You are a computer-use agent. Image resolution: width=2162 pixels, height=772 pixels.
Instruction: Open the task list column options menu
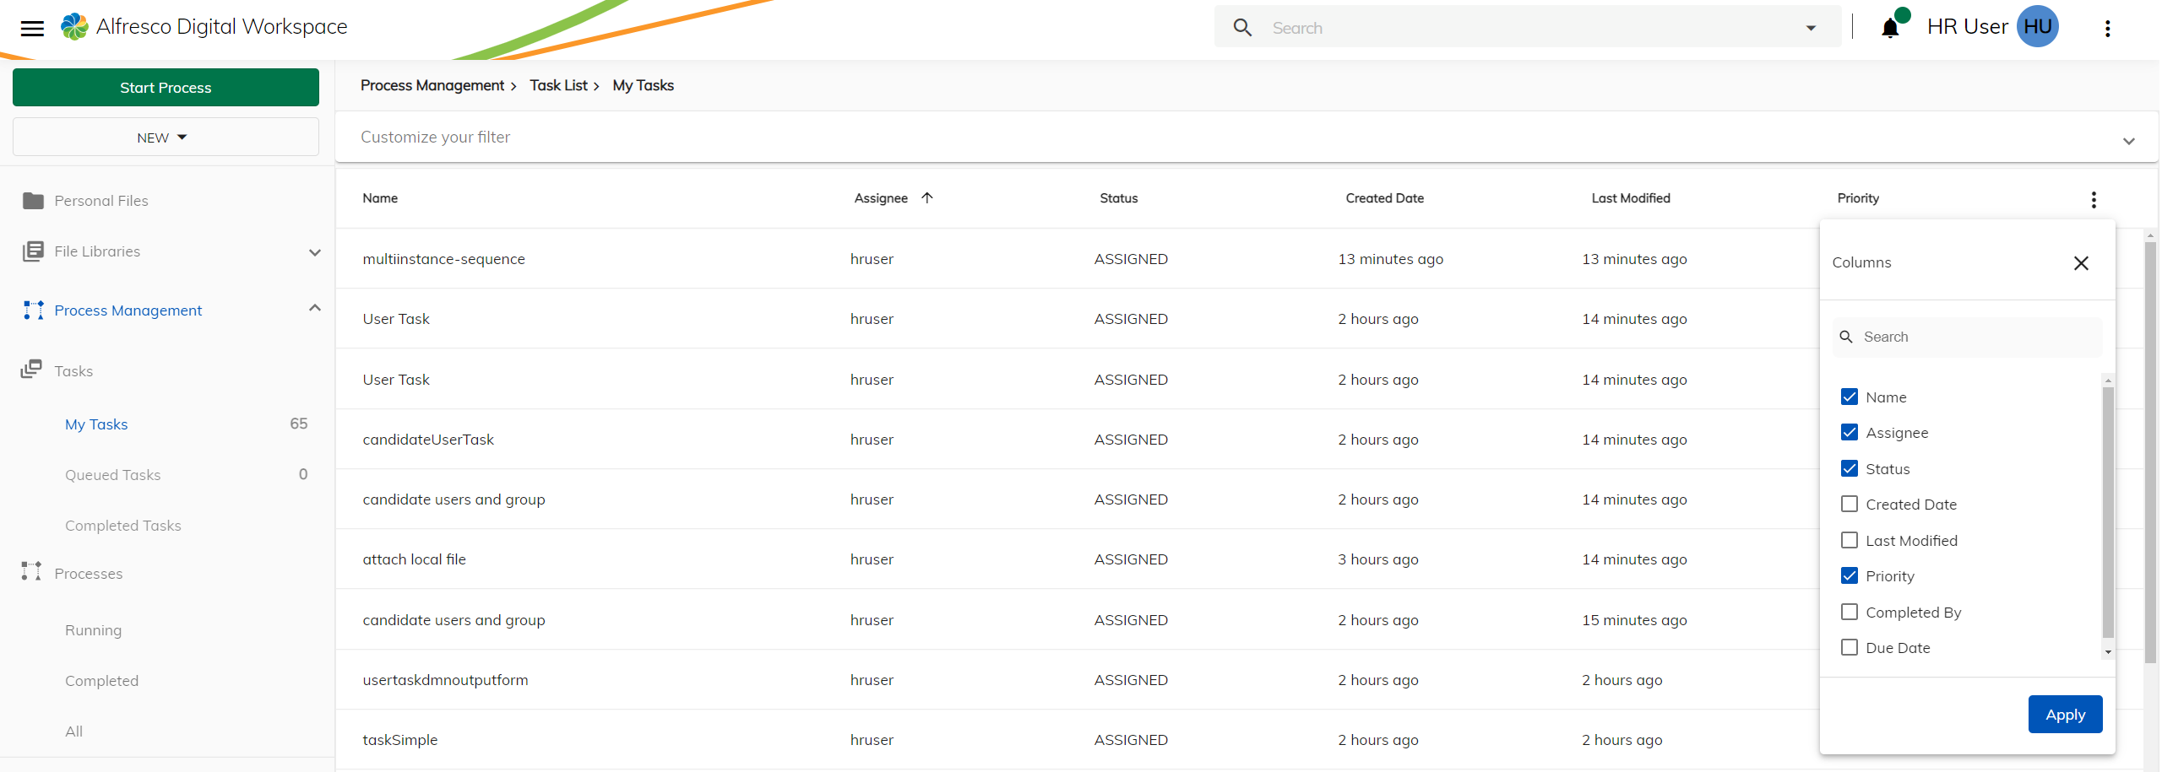2094,199
